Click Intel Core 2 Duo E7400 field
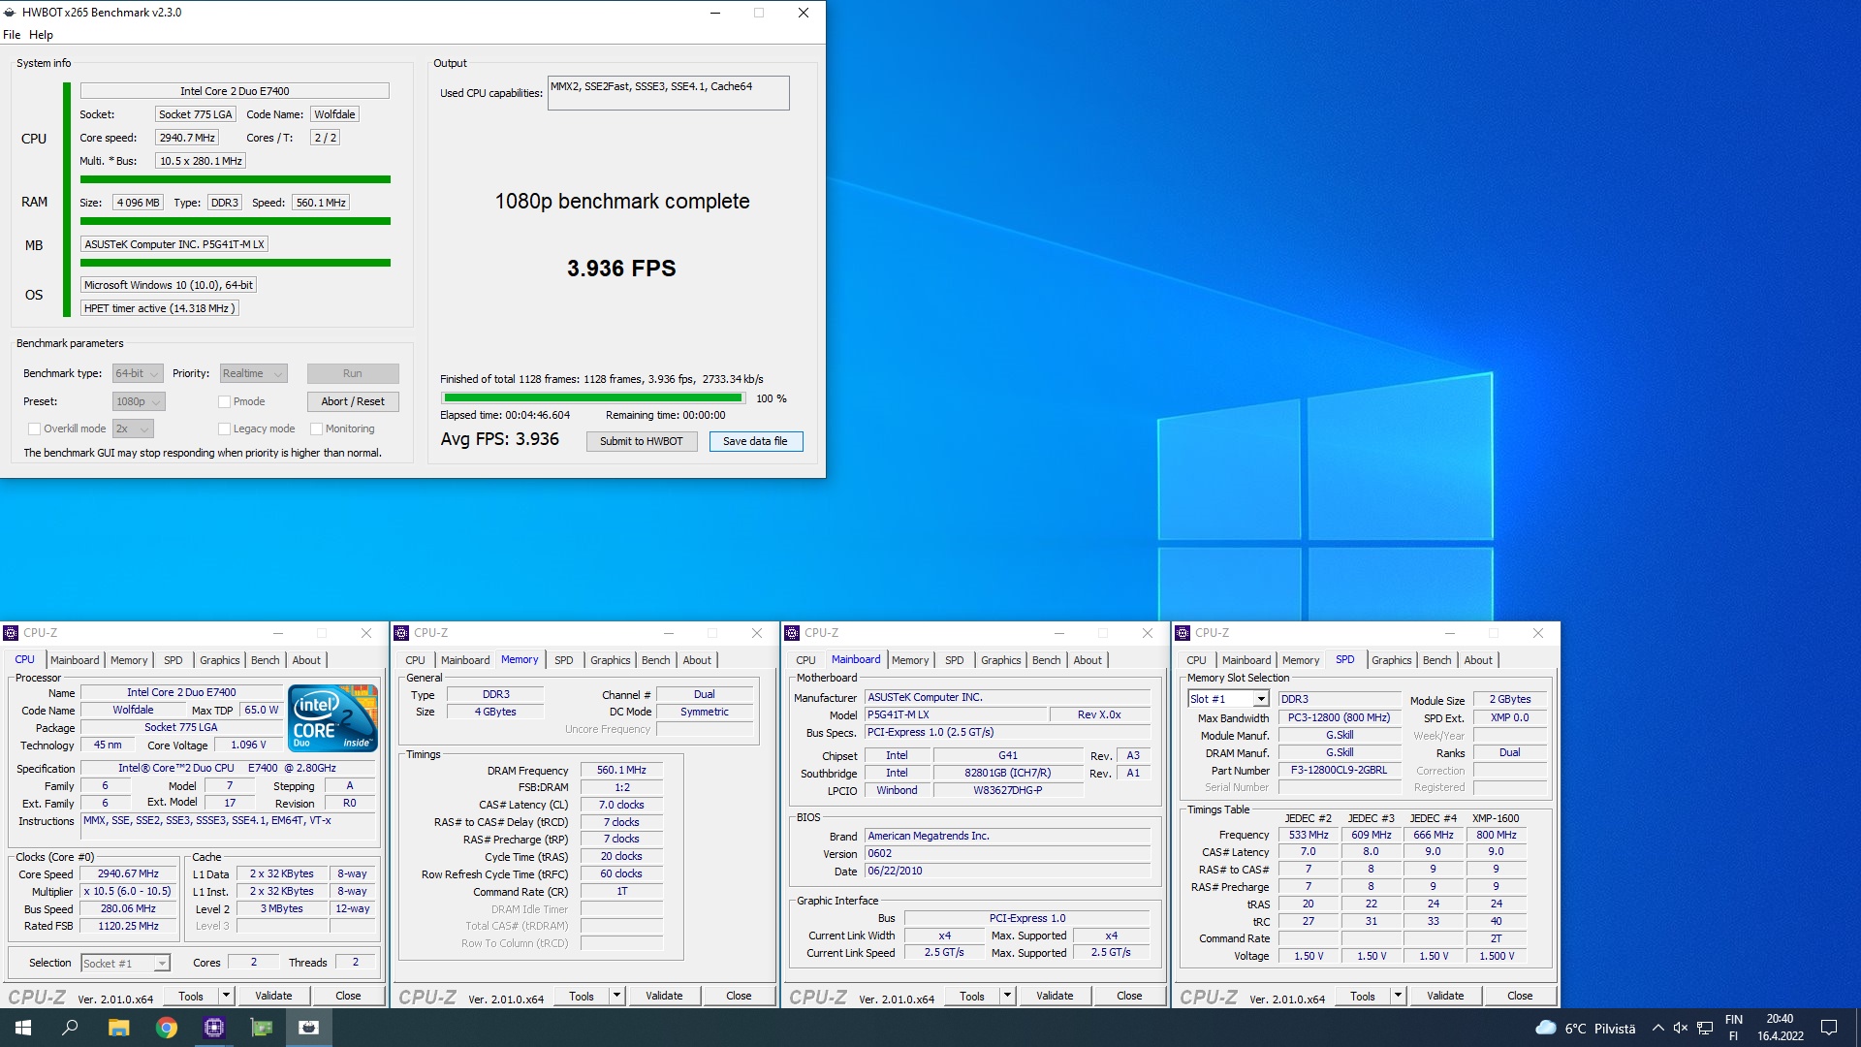1861x1047 pixels. click(x=235, y=91)
